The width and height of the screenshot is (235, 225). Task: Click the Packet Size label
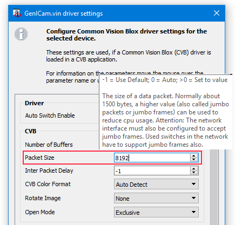pyautogui.click(x=39, y=158)
